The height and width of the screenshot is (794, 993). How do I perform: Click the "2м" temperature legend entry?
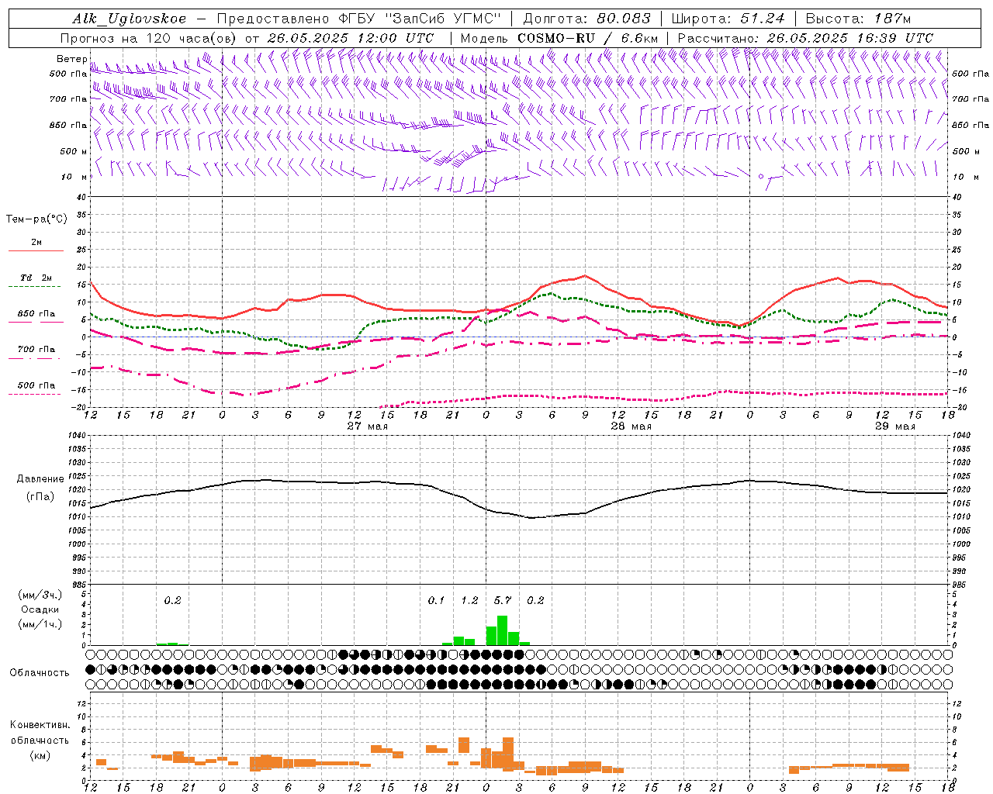36,243
